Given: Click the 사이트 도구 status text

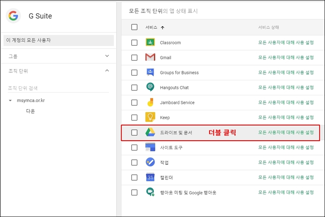Looking at the screenshot, I should pos(286,147).
